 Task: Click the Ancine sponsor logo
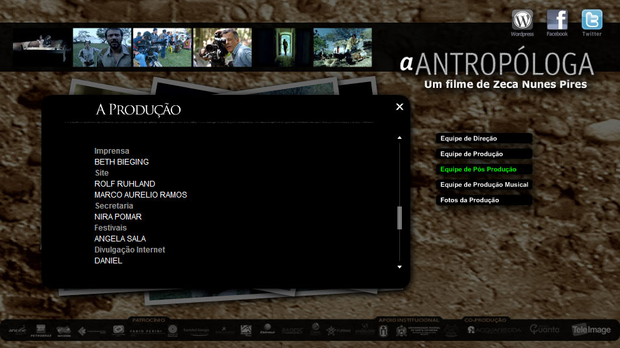[17, 331]
